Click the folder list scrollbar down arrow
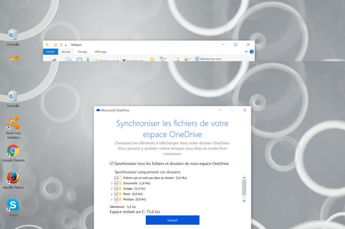345x229 pixels. (x=244, y=200)
